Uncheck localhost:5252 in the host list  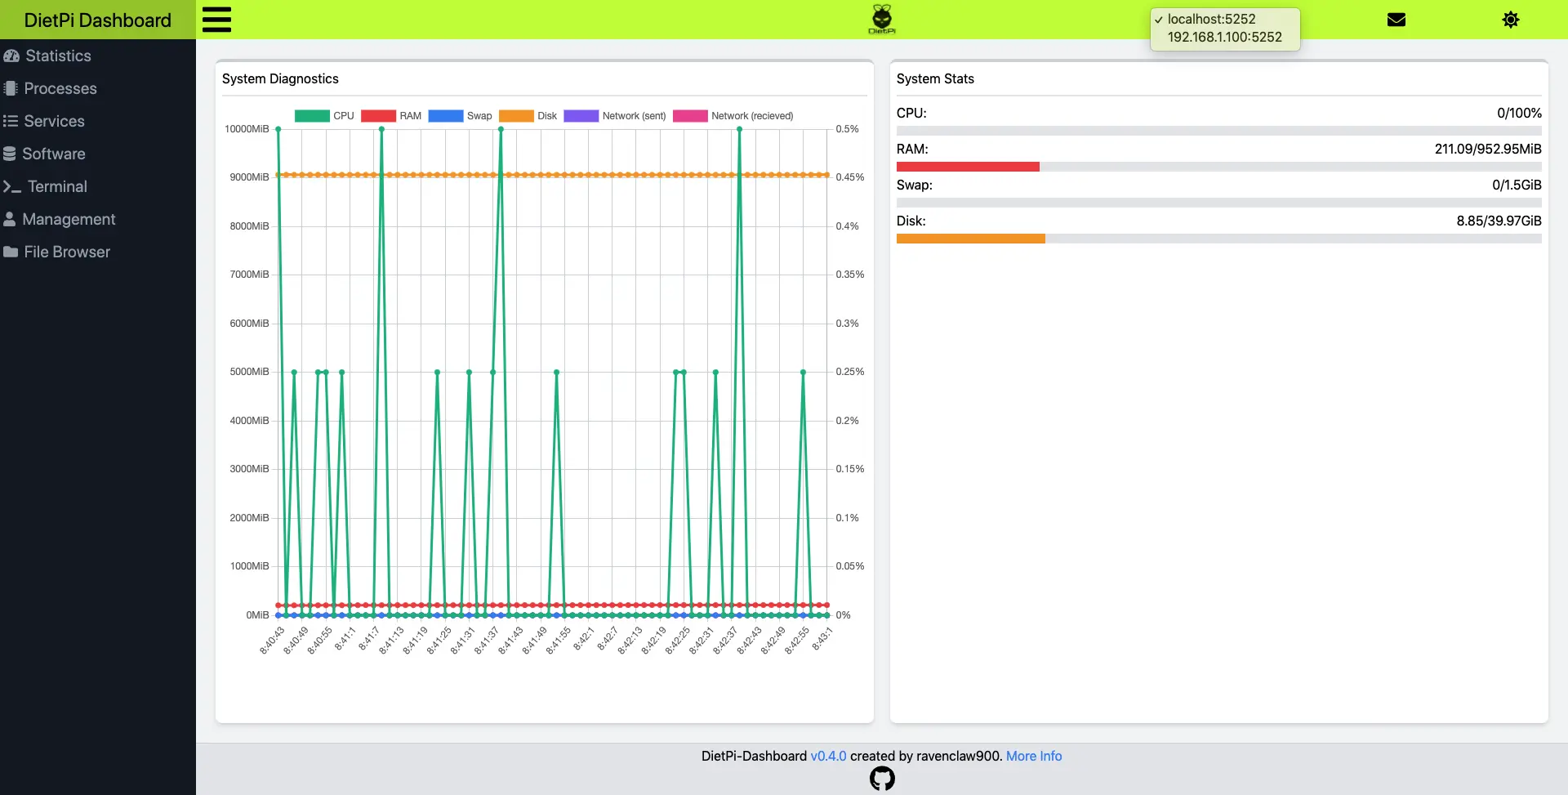pos(1212,18)
